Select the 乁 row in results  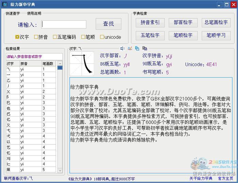(x=31, y=69)
